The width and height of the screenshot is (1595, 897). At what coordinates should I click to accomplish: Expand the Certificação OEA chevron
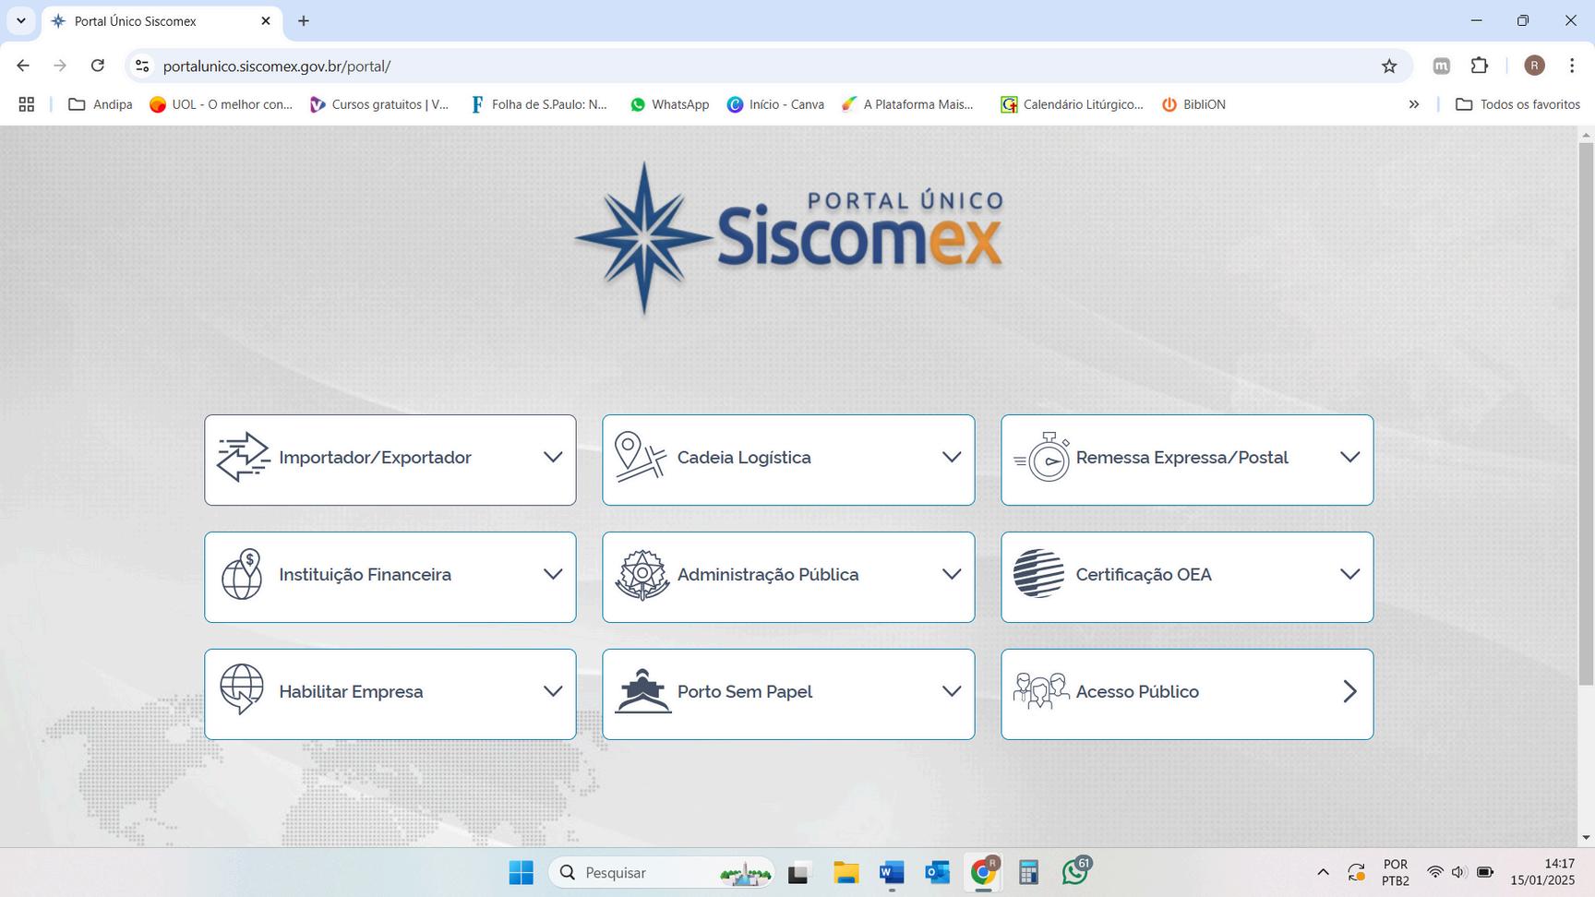[x=1349, y=574]
